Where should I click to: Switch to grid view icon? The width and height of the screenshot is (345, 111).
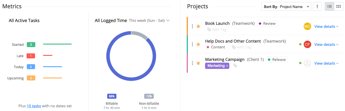[338, 7]
